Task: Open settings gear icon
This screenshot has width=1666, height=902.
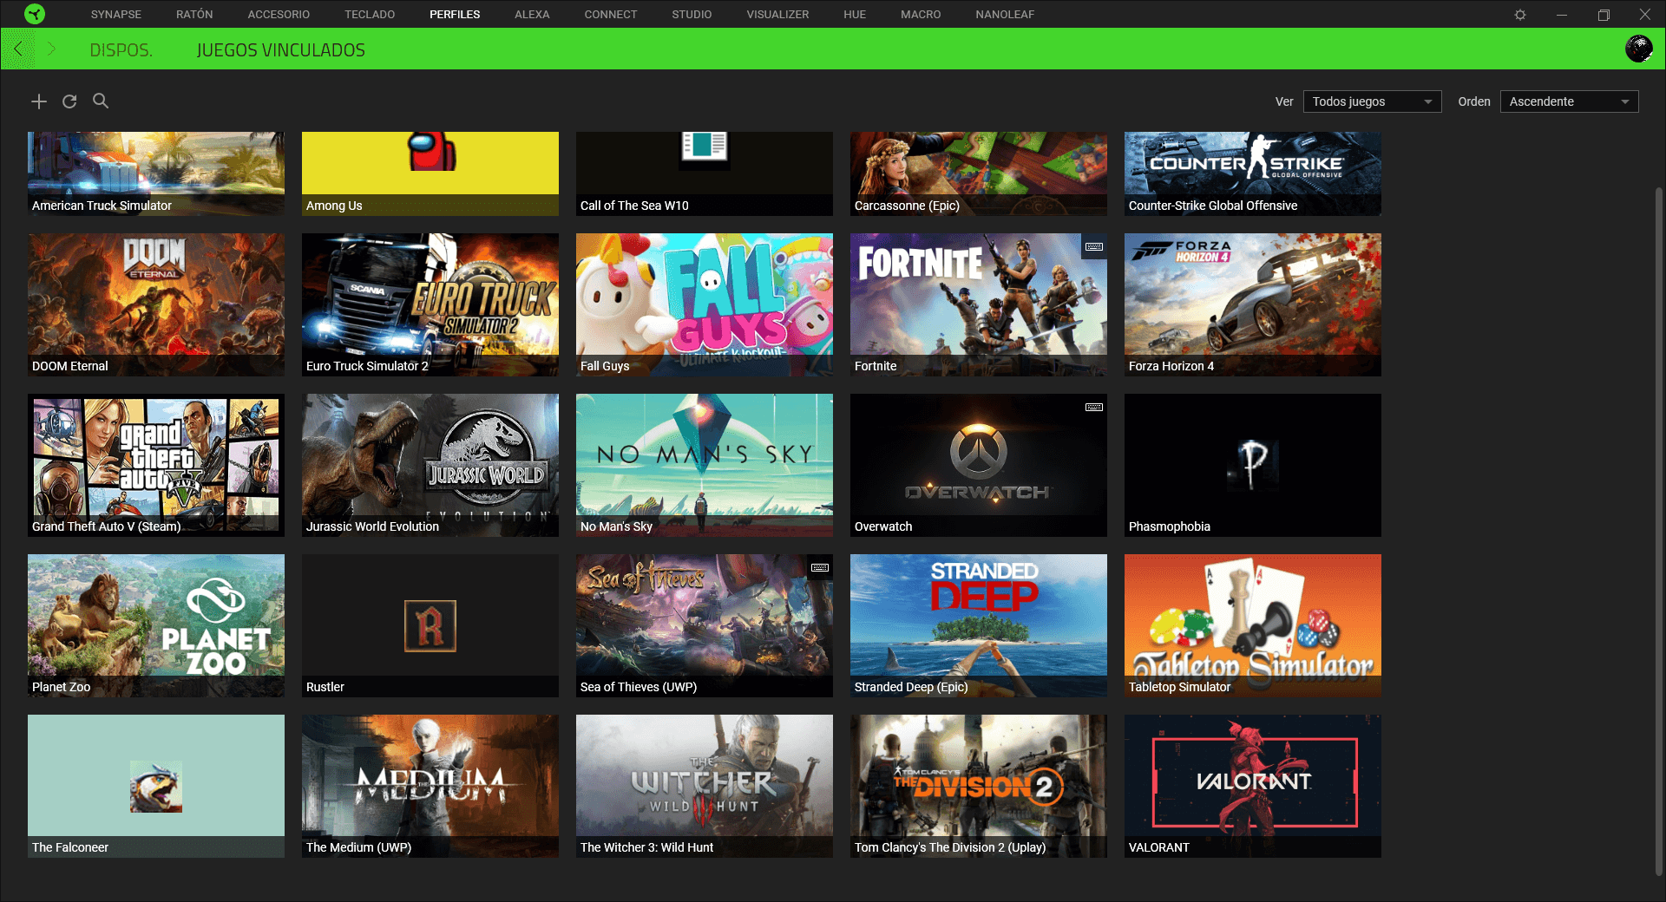Action: tap(1520, 15)
